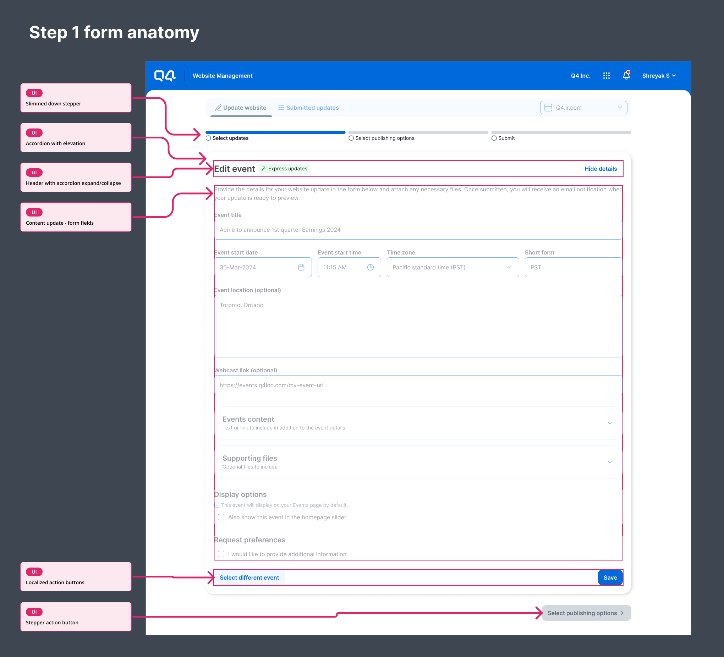Screen dimensions: 724x657
Task: Click the Event title input field
Action: coord(418,230)
